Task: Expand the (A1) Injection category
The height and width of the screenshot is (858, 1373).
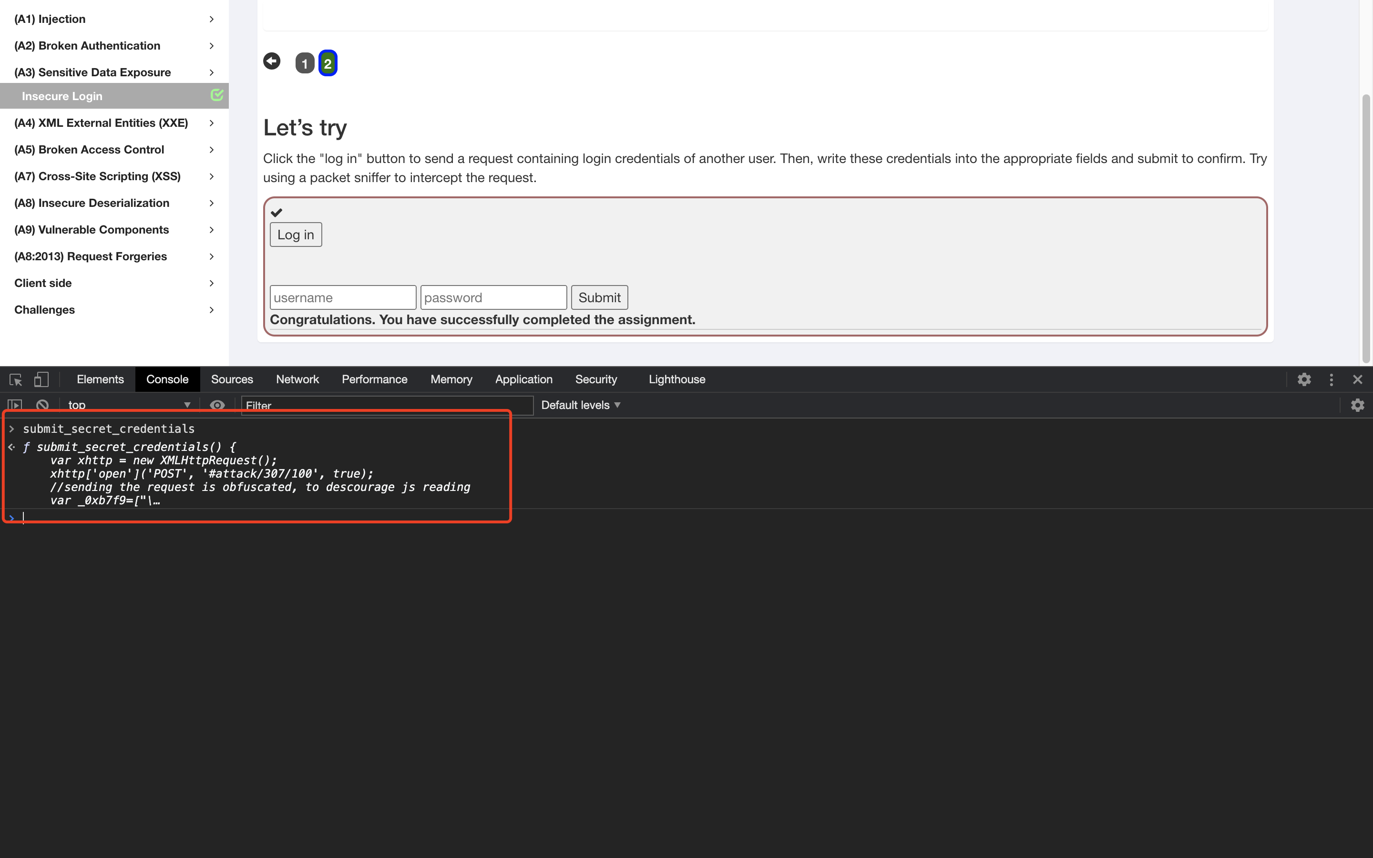Action: [x=113, y=19]
